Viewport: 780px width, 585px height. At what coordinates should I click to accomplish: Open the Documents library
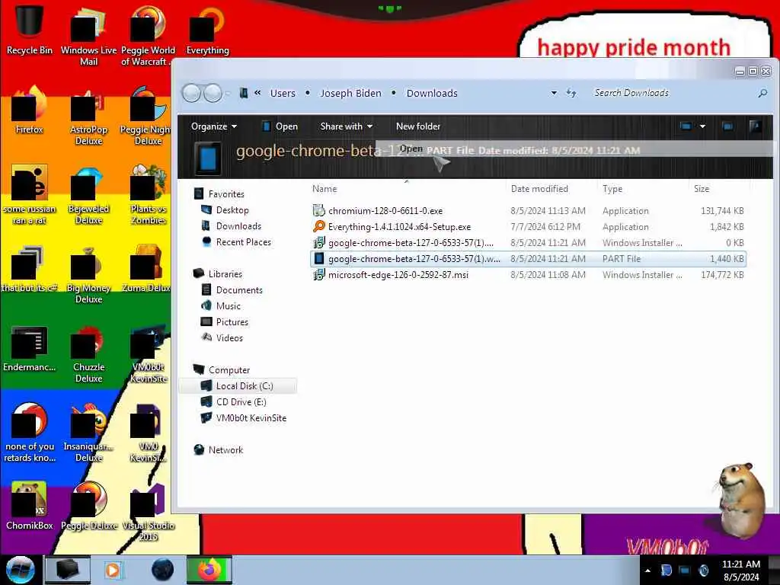pyautogui.click(x=232, y=289)
